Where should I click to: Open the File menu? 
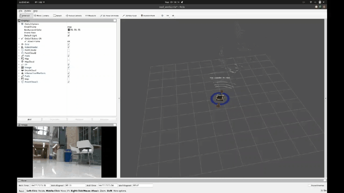[x=20, y=11]
